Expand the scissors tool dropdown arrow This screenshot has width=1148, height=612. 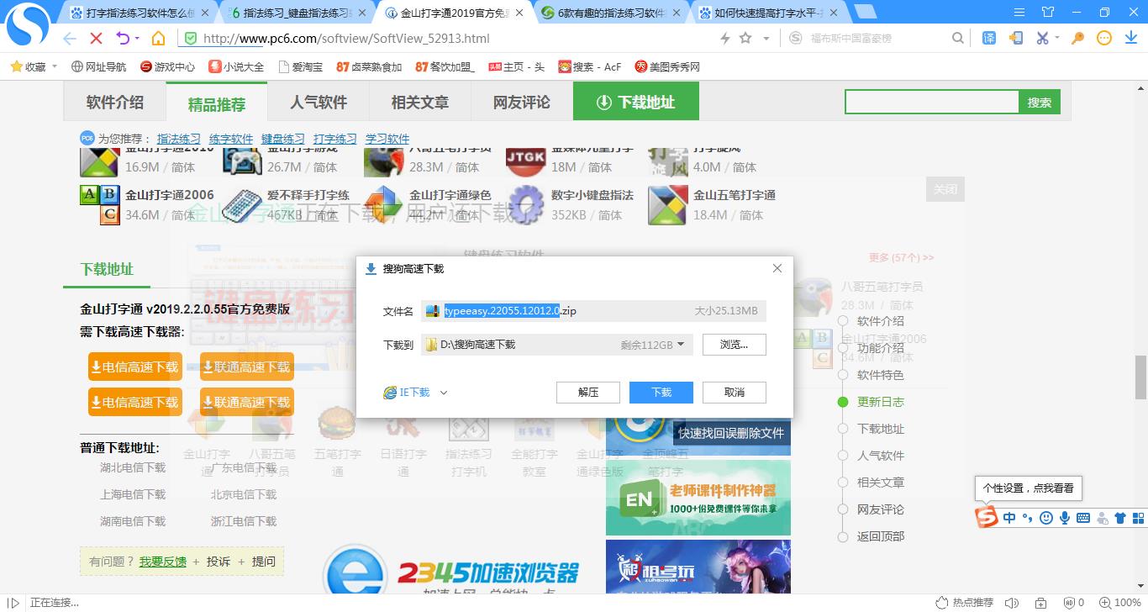[1057, 39]
